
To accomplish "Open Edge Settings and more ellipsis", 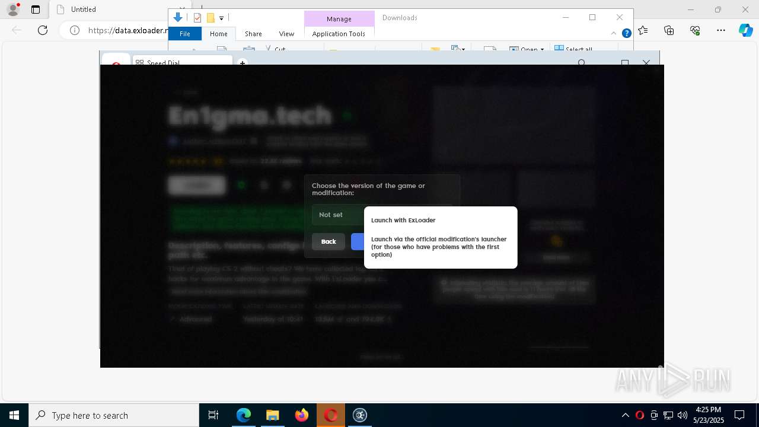I will pyautogui.click(x=720, y=30).
